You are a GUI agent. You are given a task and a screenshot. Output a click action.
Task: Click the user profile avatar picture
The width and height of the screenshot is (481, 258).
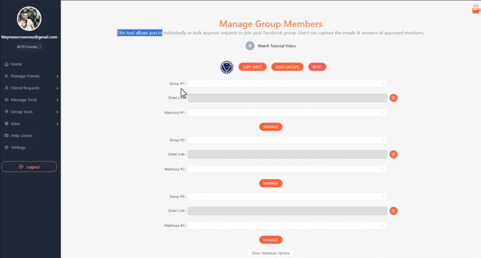click(29, 19)
